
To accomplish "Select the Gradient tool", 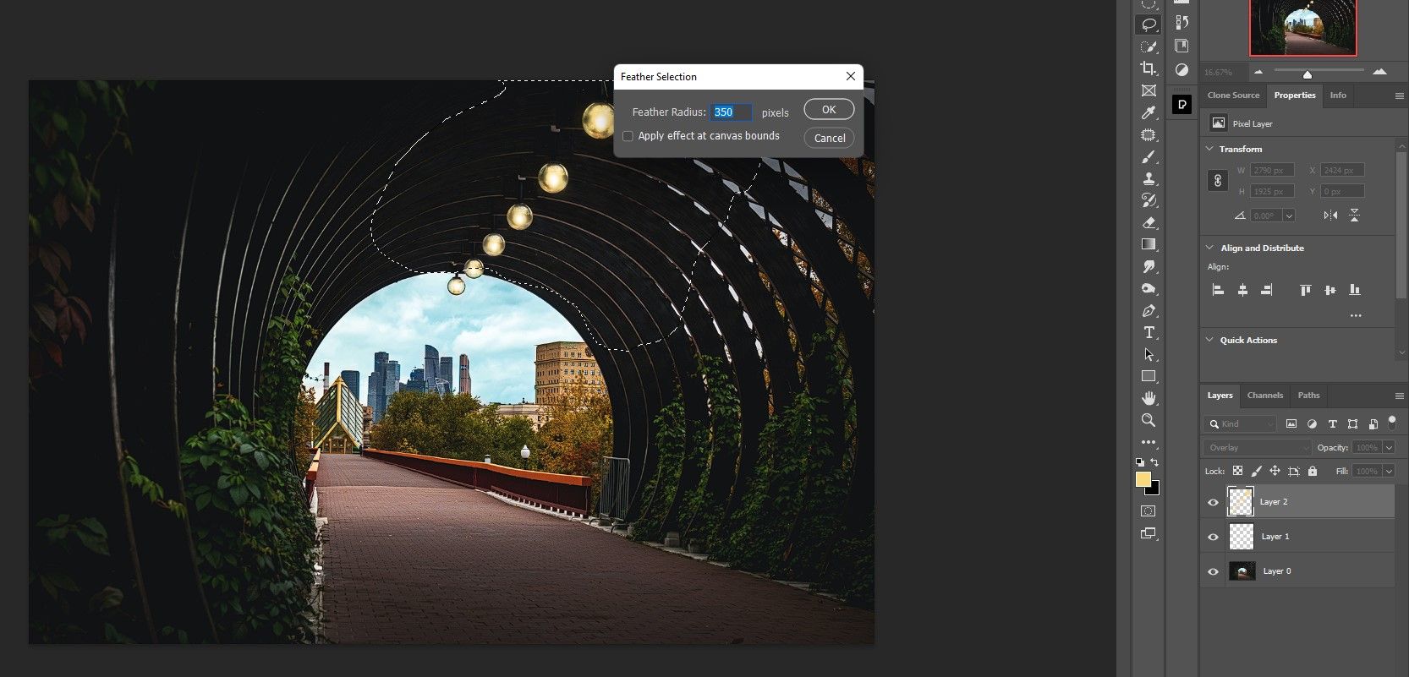I will point(1149,244).
